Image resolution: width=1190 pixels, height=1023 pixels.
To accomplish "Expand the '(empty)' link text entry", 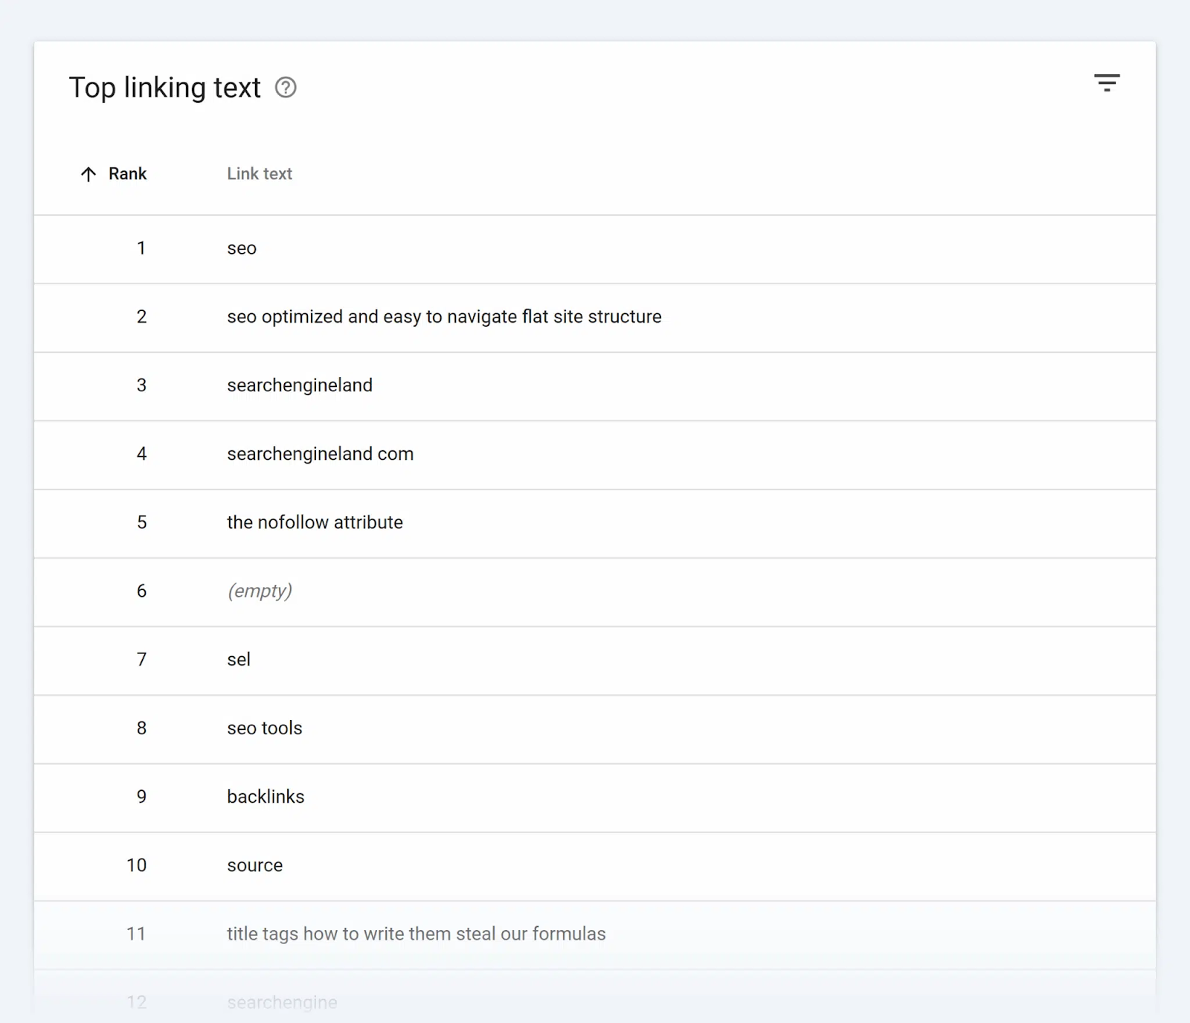I will pyautogui.click(x=260, y=591).
